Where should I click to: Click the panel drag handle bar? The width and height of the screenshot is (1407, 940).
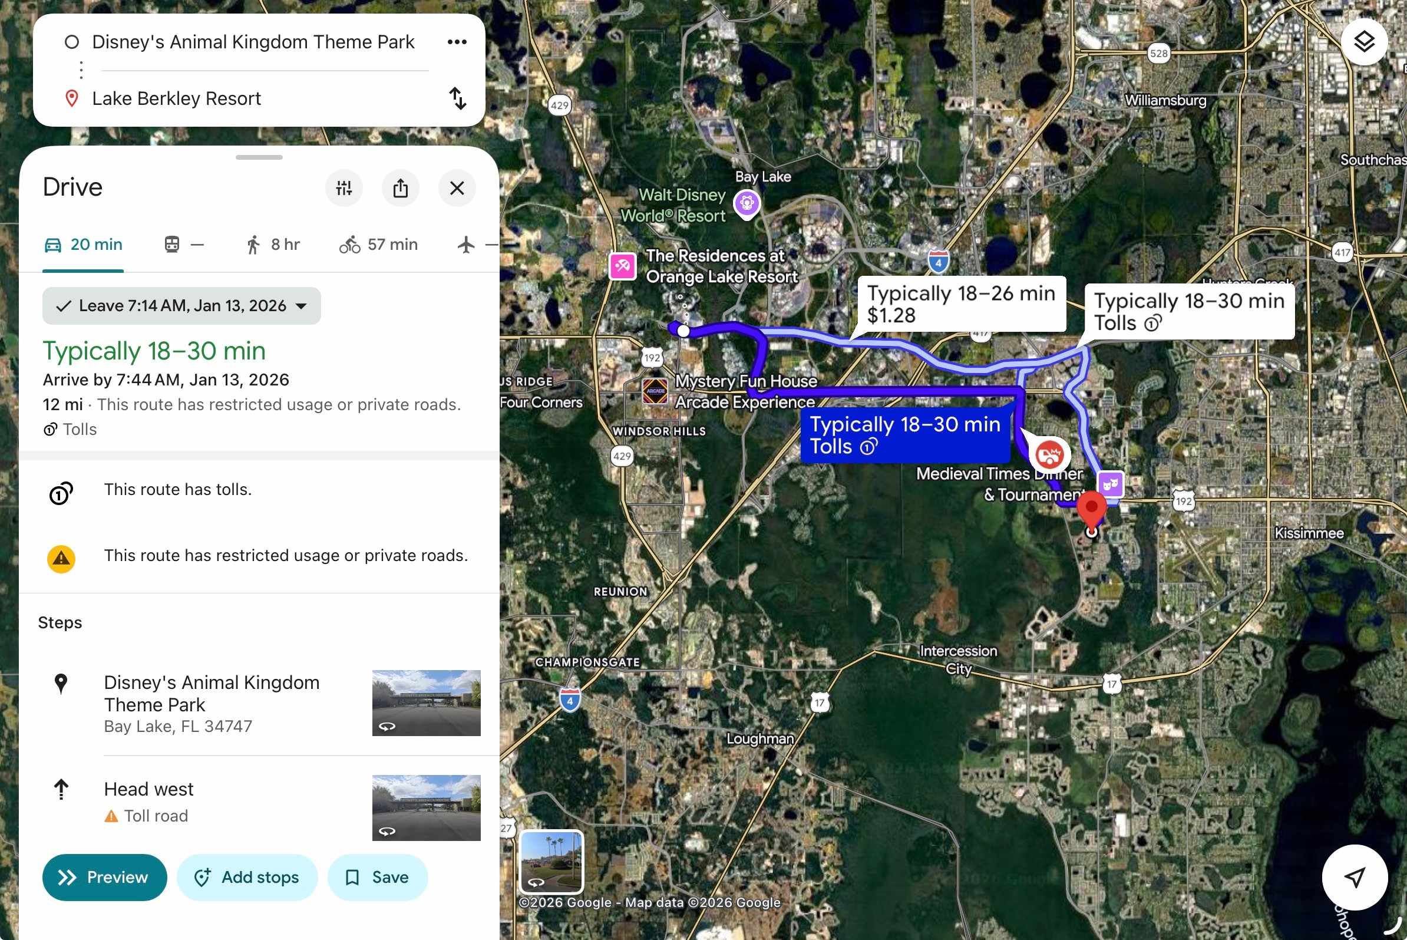[259, 158]
